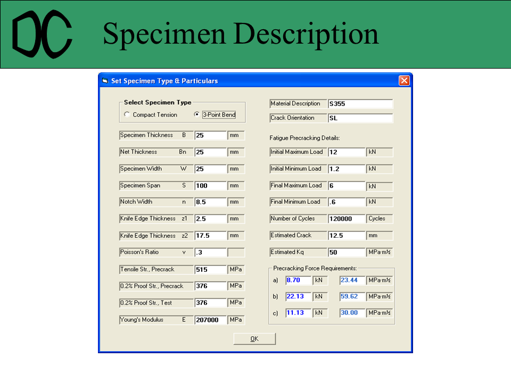Viewport: 511px width, 383px height.
Task: Edit the Crack Orientation field
Action: (x=360, y=119)
